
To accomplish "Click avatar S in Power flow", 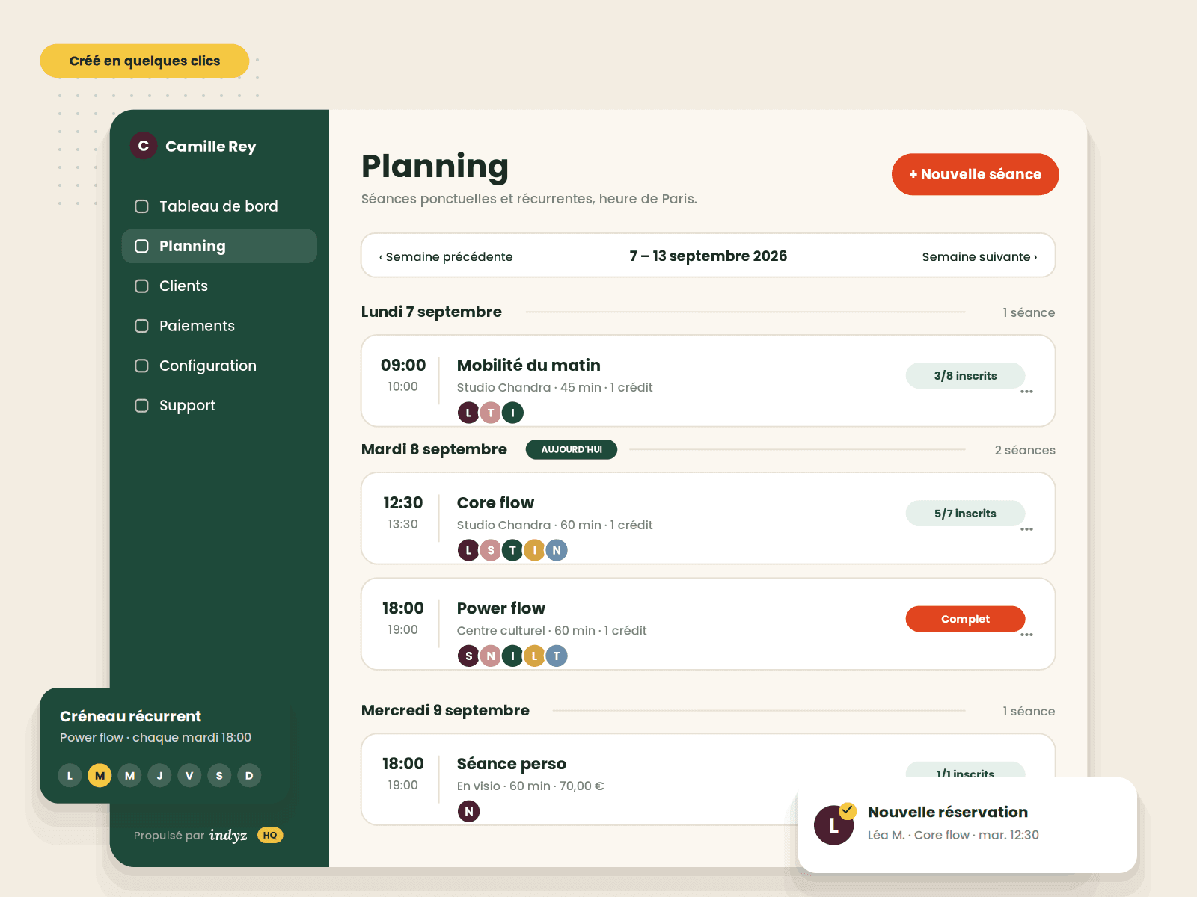I will 468,656.
